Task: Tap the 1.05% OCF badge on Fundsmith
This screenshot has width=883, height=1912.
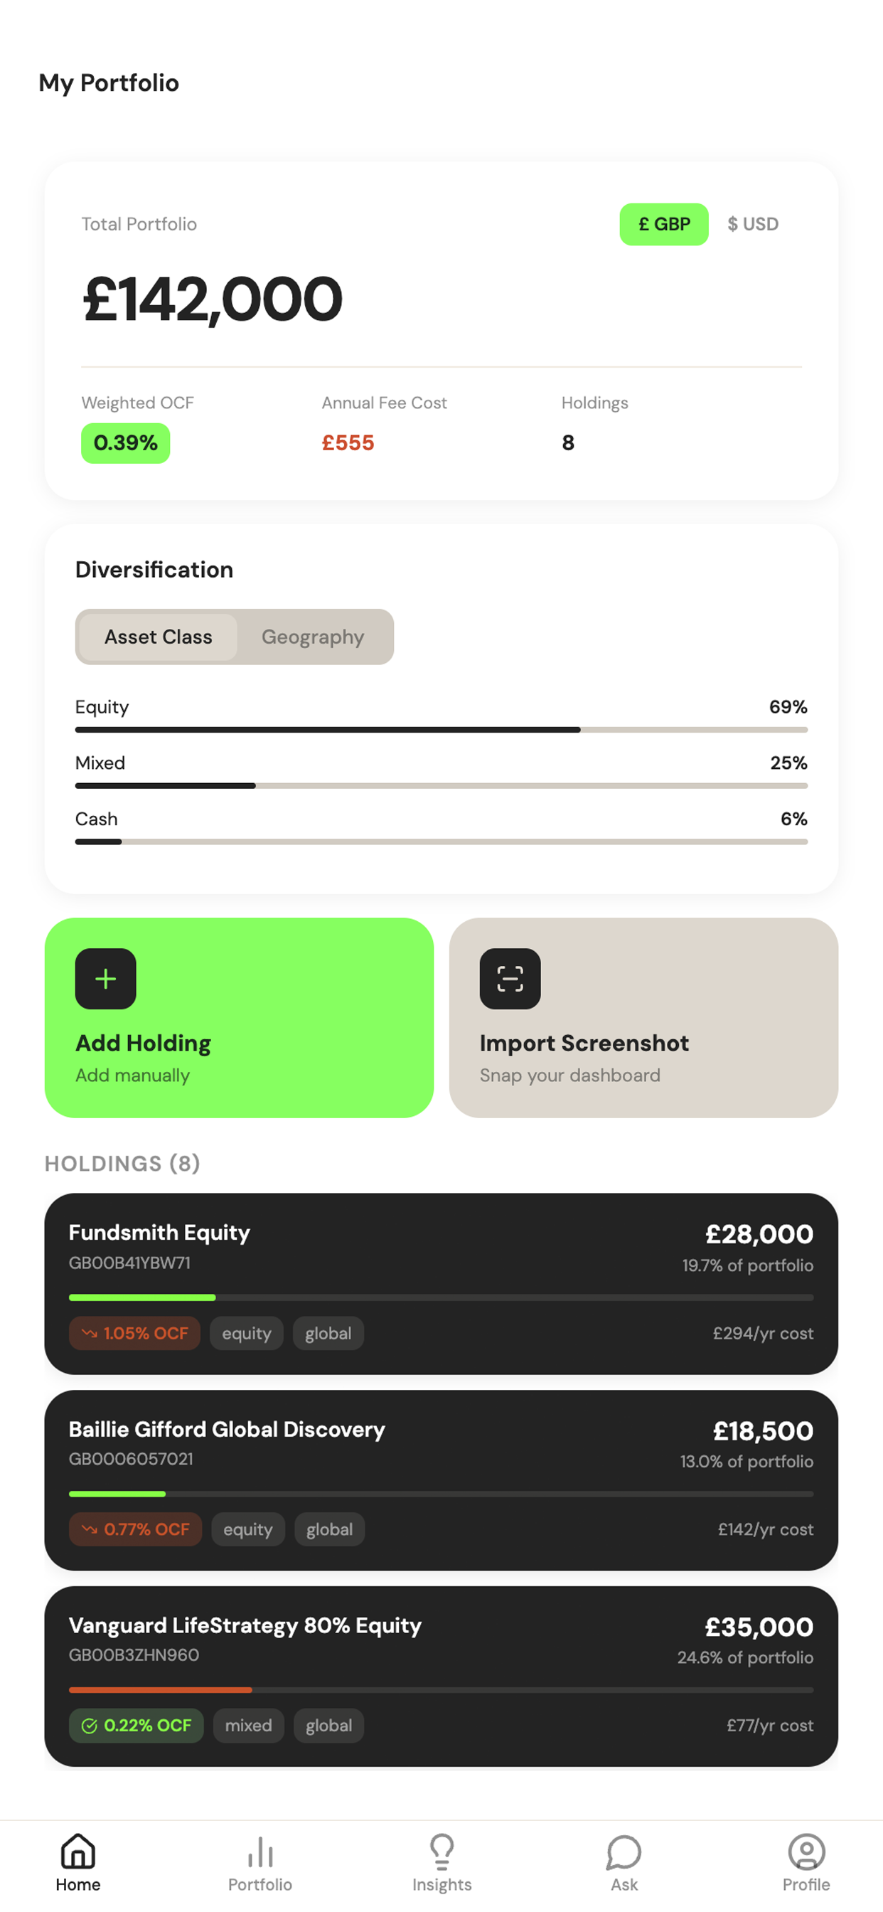Action: coord(135,1333)
